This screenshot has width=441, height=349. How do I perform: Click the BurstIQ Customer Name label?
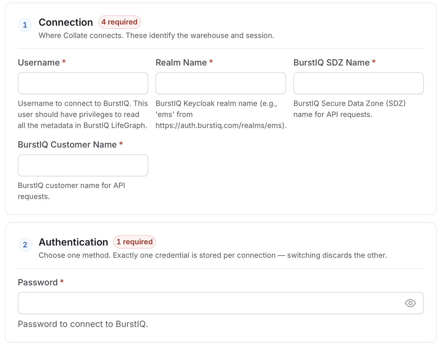(x=67, y=144)
